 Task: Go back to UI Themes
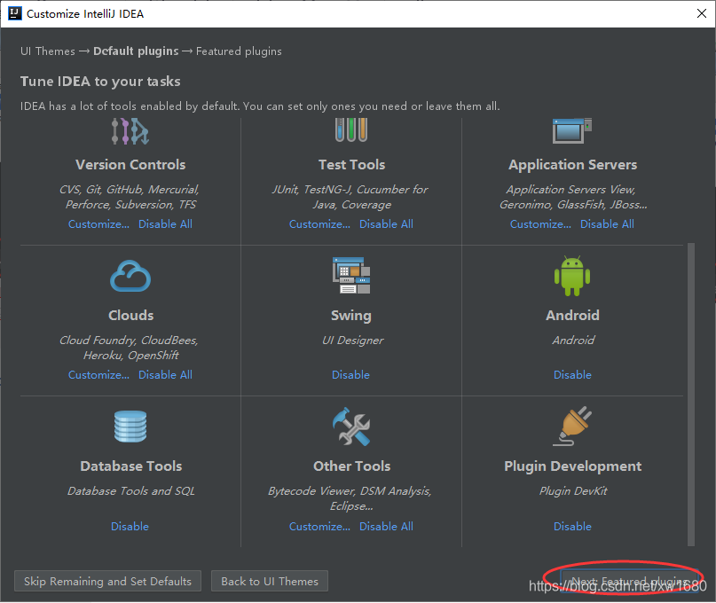pos(270,581)
